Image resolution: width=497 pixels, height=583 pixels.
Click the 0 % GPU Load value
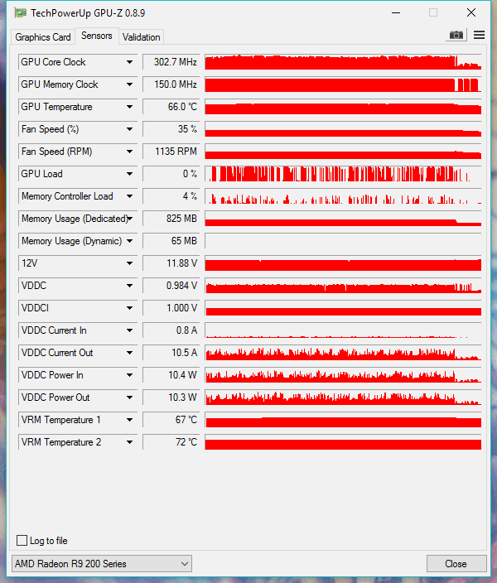[171, 174]
